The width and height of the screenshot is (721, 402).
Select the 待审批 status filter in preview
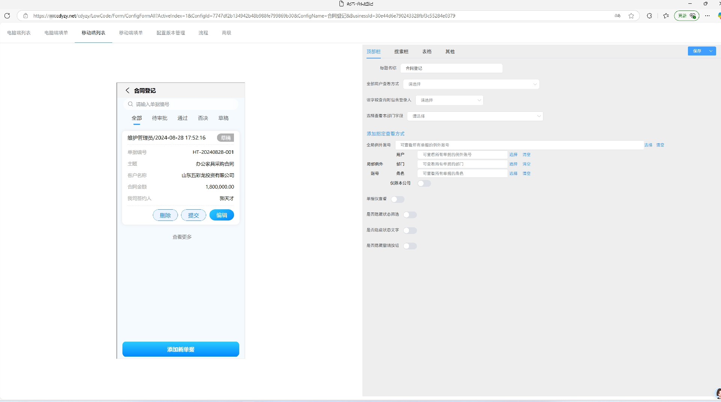[x=160, y=118]
